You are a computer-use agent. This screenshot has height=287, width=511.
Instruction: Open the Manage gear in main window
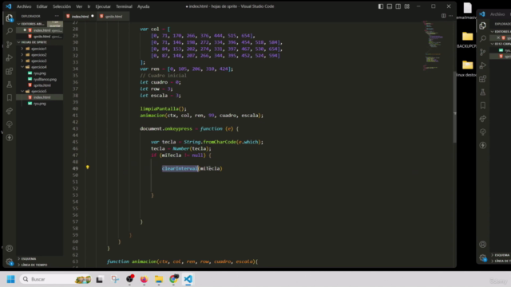(x=9, y=261)
